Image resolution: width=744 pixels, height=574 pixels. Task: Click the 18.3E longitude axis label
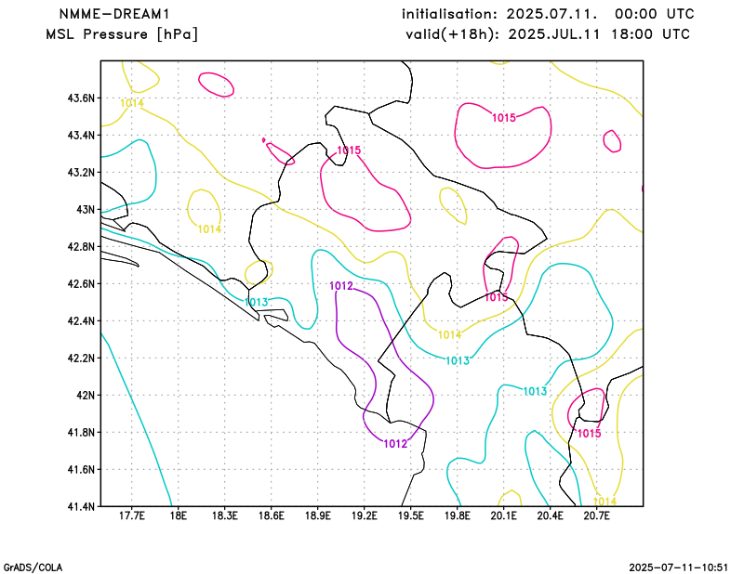pos(225,515)
